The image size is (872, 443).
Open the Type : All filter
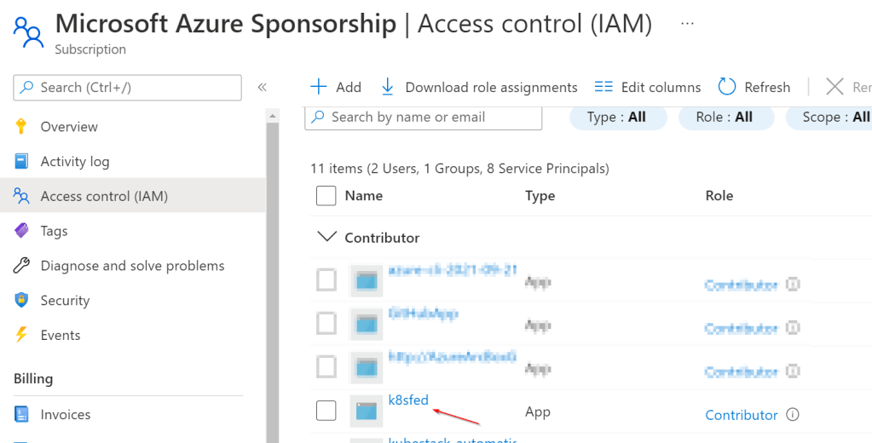pyautogui.click(x=617, y=118)
